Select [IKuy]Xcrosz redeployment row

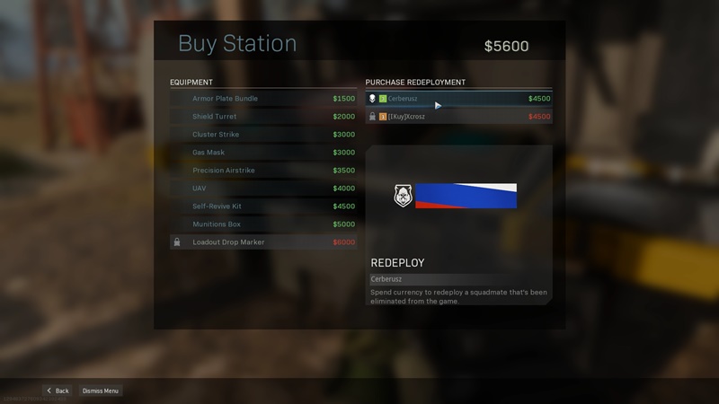tap(458, 117)
